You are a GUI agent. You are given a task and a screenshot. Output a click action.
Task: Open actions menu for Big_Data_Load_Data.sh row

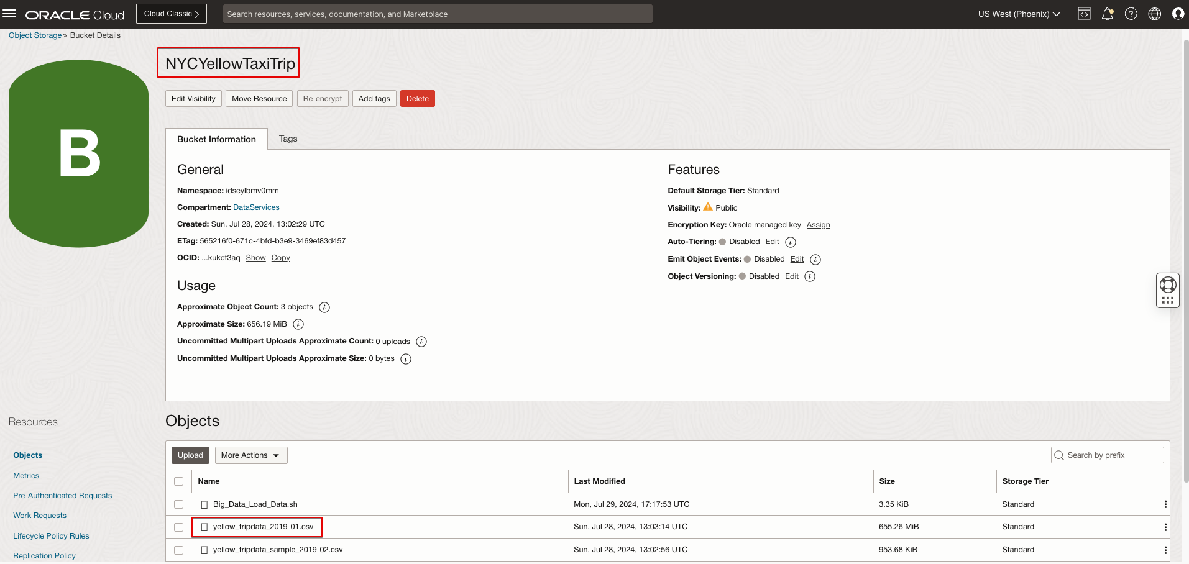[x=1165, y=504]
